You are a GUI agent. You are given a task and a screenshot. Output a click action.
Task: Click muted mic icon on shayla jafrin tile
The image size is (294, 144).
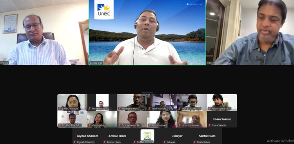90,125
